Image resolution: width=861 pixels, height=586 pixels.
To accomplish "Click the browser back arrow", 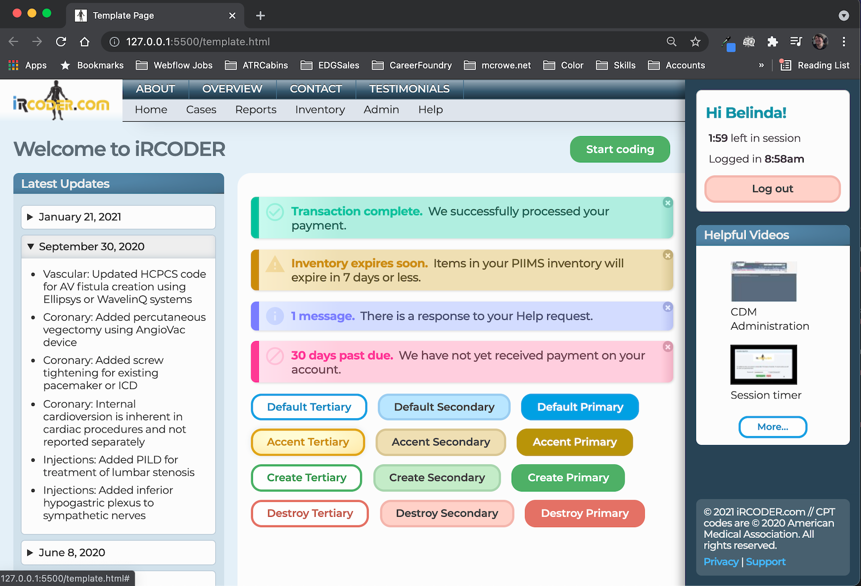I will coord(13,42).
